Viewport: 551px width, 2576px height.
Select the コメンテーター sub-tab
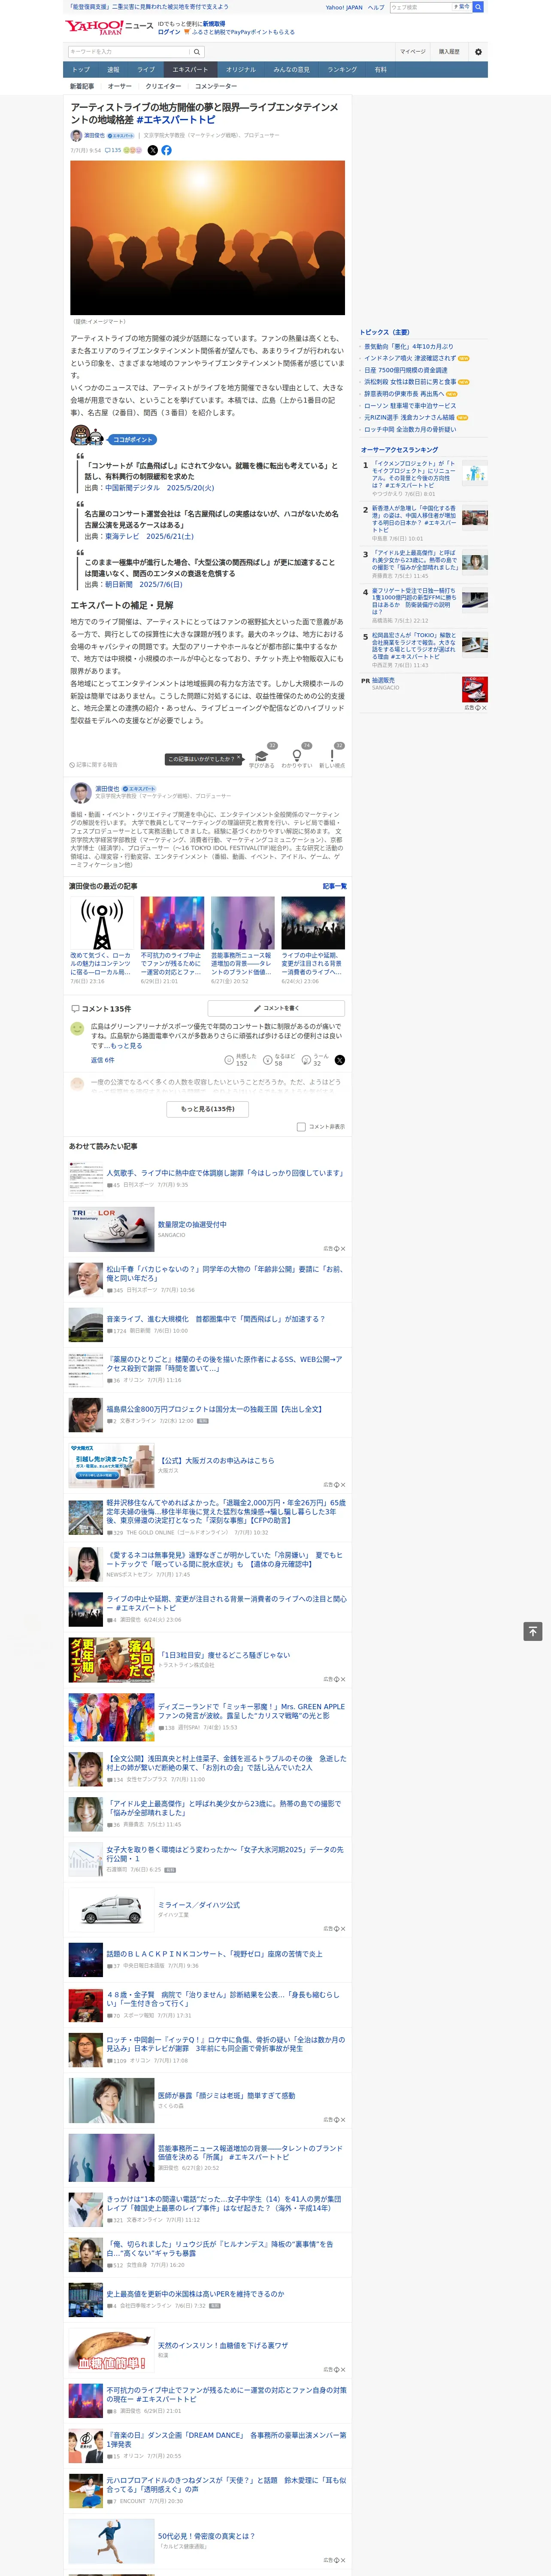(x=216, y=86)
